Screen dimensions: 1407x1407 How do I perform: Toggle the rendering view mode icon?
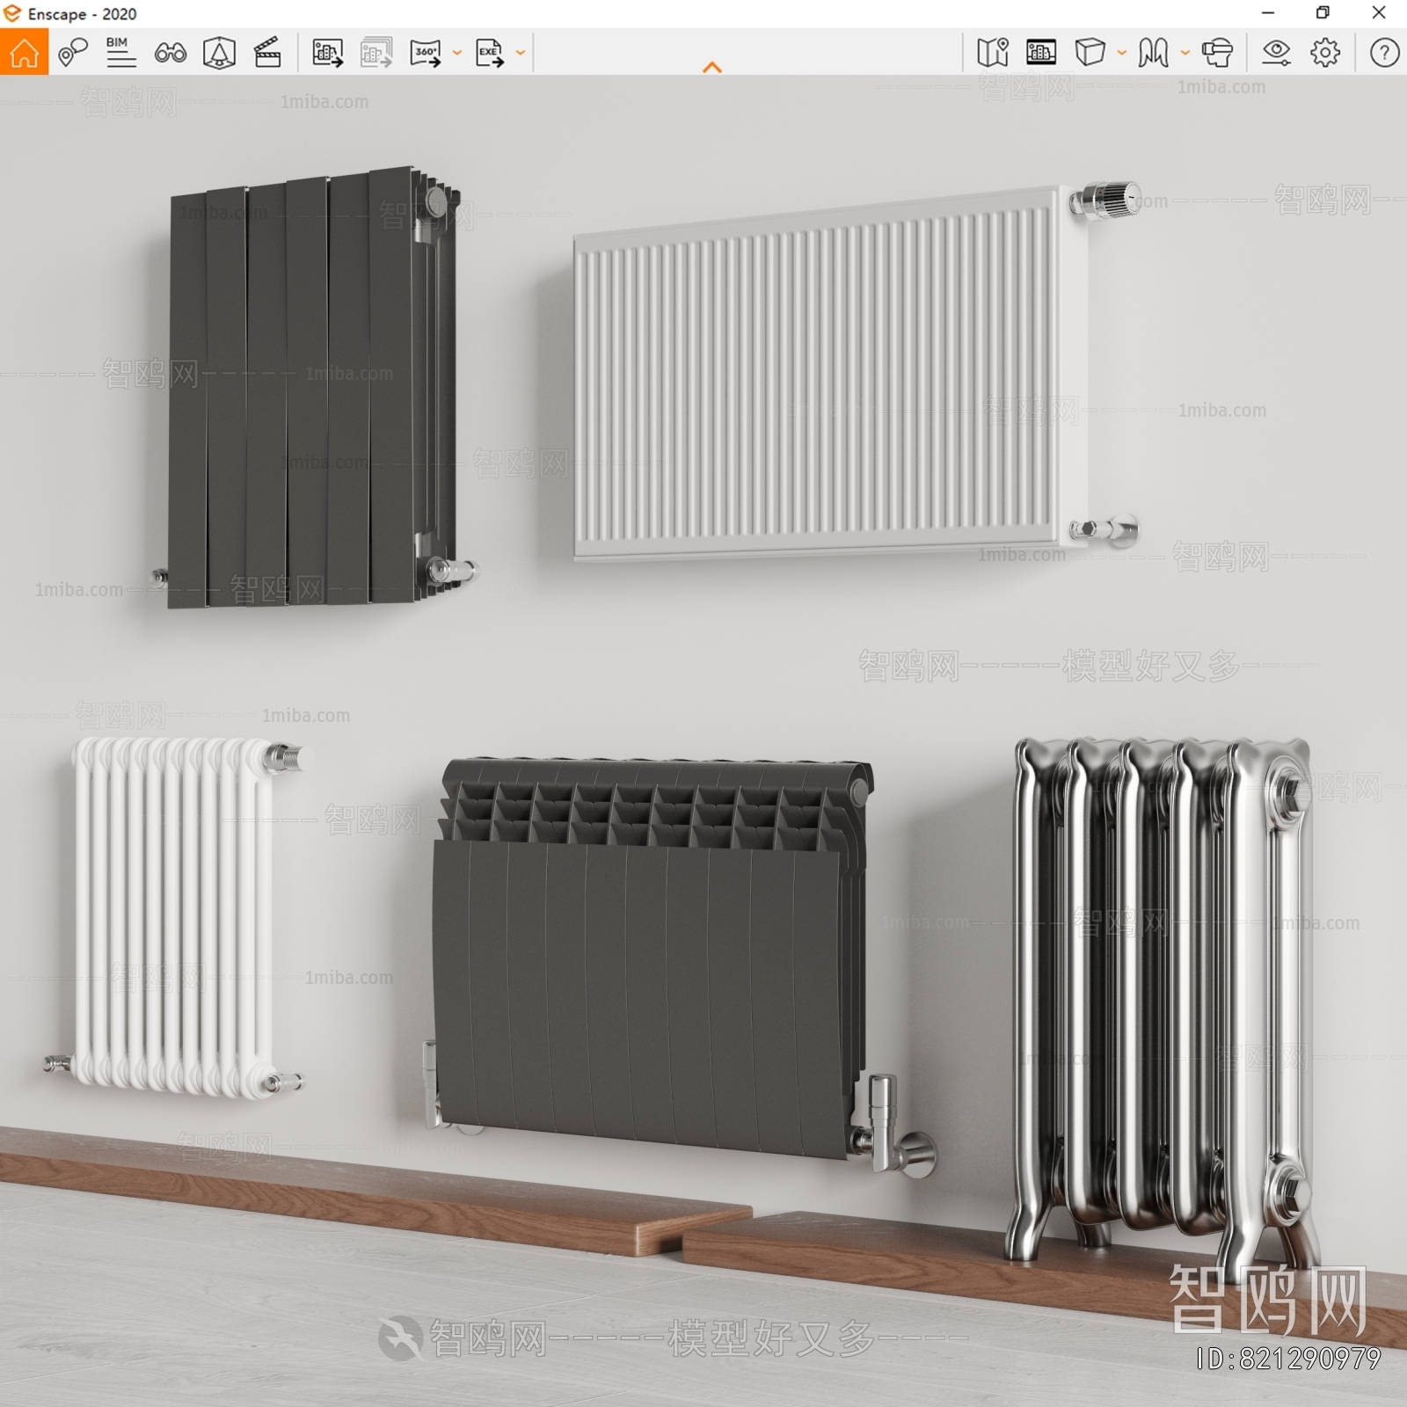[1041, 53]
